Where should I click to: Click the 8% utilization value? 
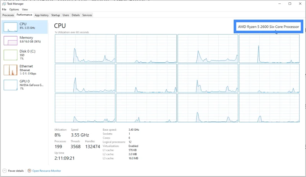[x=58, y=135]
